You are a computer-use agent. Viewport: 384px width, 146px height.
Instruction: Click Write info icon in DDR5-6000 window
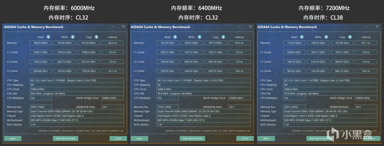72,37
